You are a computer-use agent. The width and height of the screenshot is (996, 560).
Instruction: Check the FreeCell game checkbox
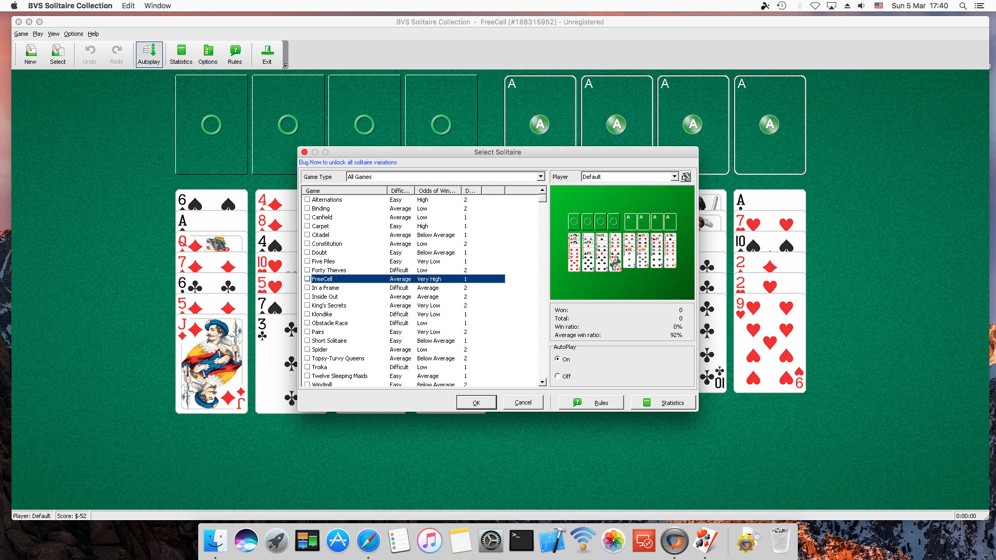tap(307, 278)
